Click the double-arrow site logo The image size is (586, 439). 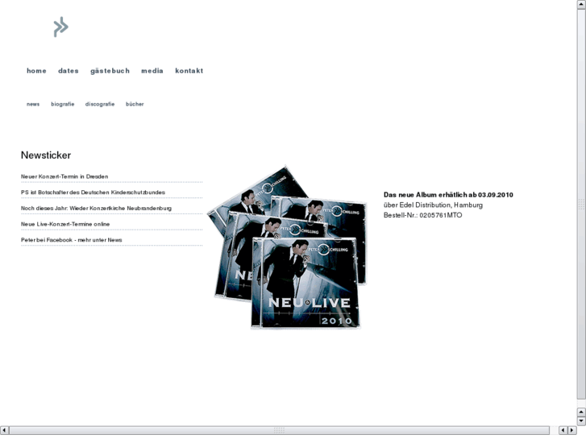tap(61, 27)
